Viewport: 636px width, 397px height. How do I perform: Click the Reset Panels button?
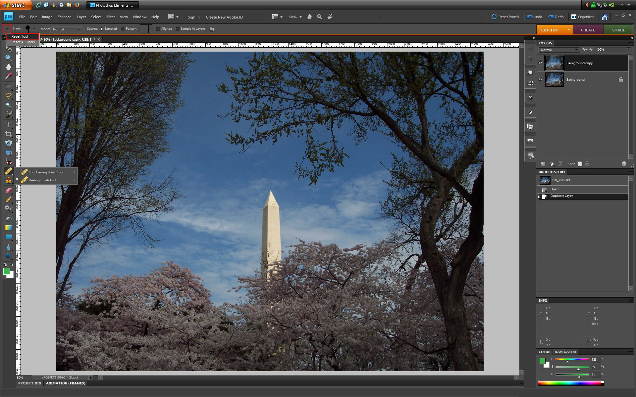pos(505,17)
